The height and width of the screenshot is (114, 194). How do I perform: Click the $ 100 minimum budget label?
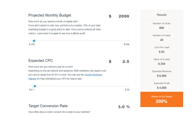point(32,44)
